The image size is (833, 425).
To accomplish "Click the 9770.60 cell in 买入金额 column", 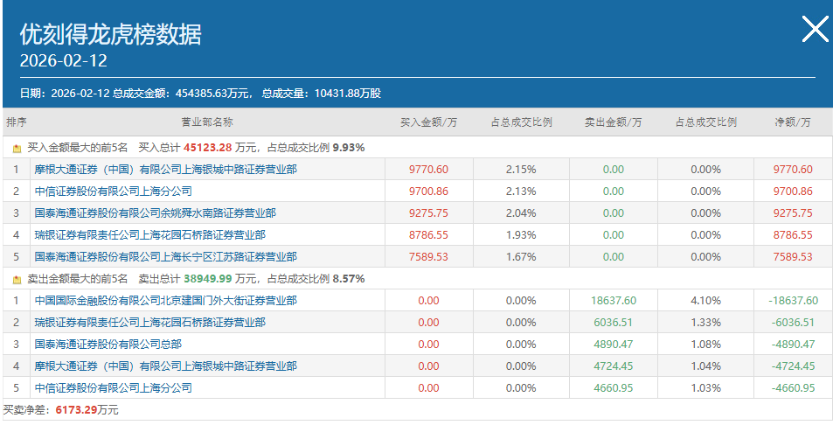I will pyautogui.click(x=428, y=170).
